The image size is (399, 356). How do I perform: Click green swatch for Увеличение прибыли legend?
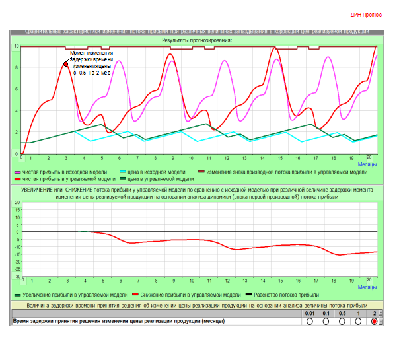pyautogui.click(x=18, y=295)
